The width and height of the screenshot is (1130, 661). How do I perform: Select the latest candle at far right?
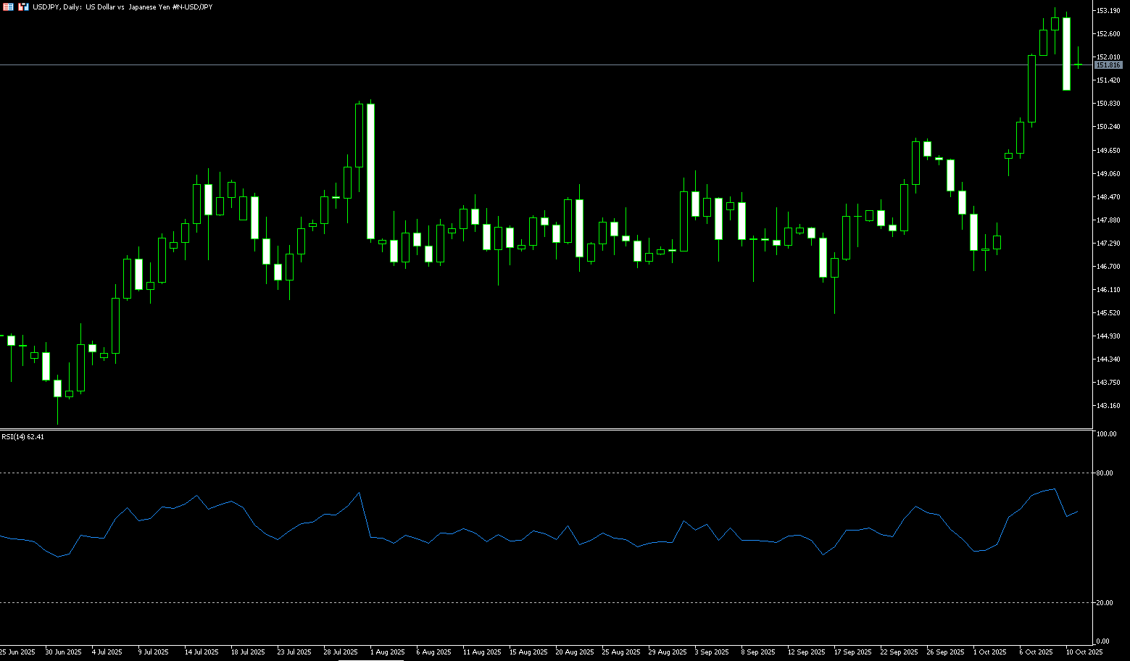click(1078, 65)
